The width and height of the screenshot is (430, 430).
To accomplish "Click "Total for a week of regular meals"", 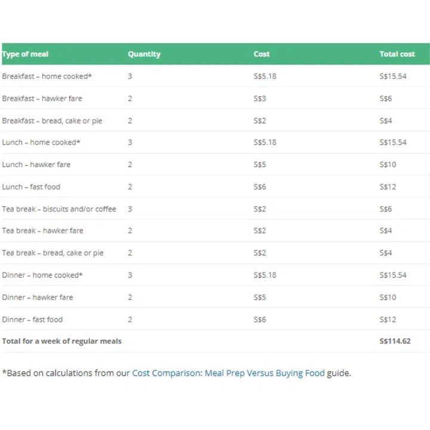I will (62, 342).
